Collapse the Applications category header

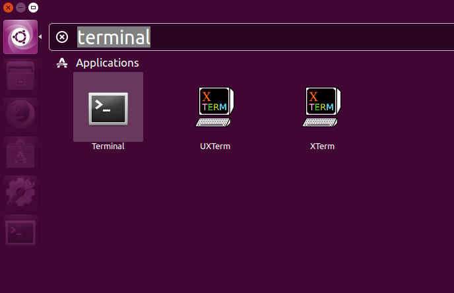pos(107,63)
